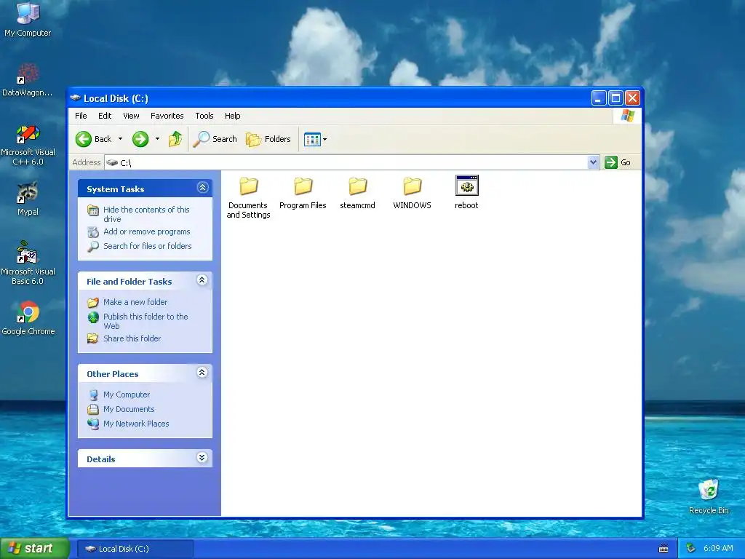Open the File menu

point(81,116)
